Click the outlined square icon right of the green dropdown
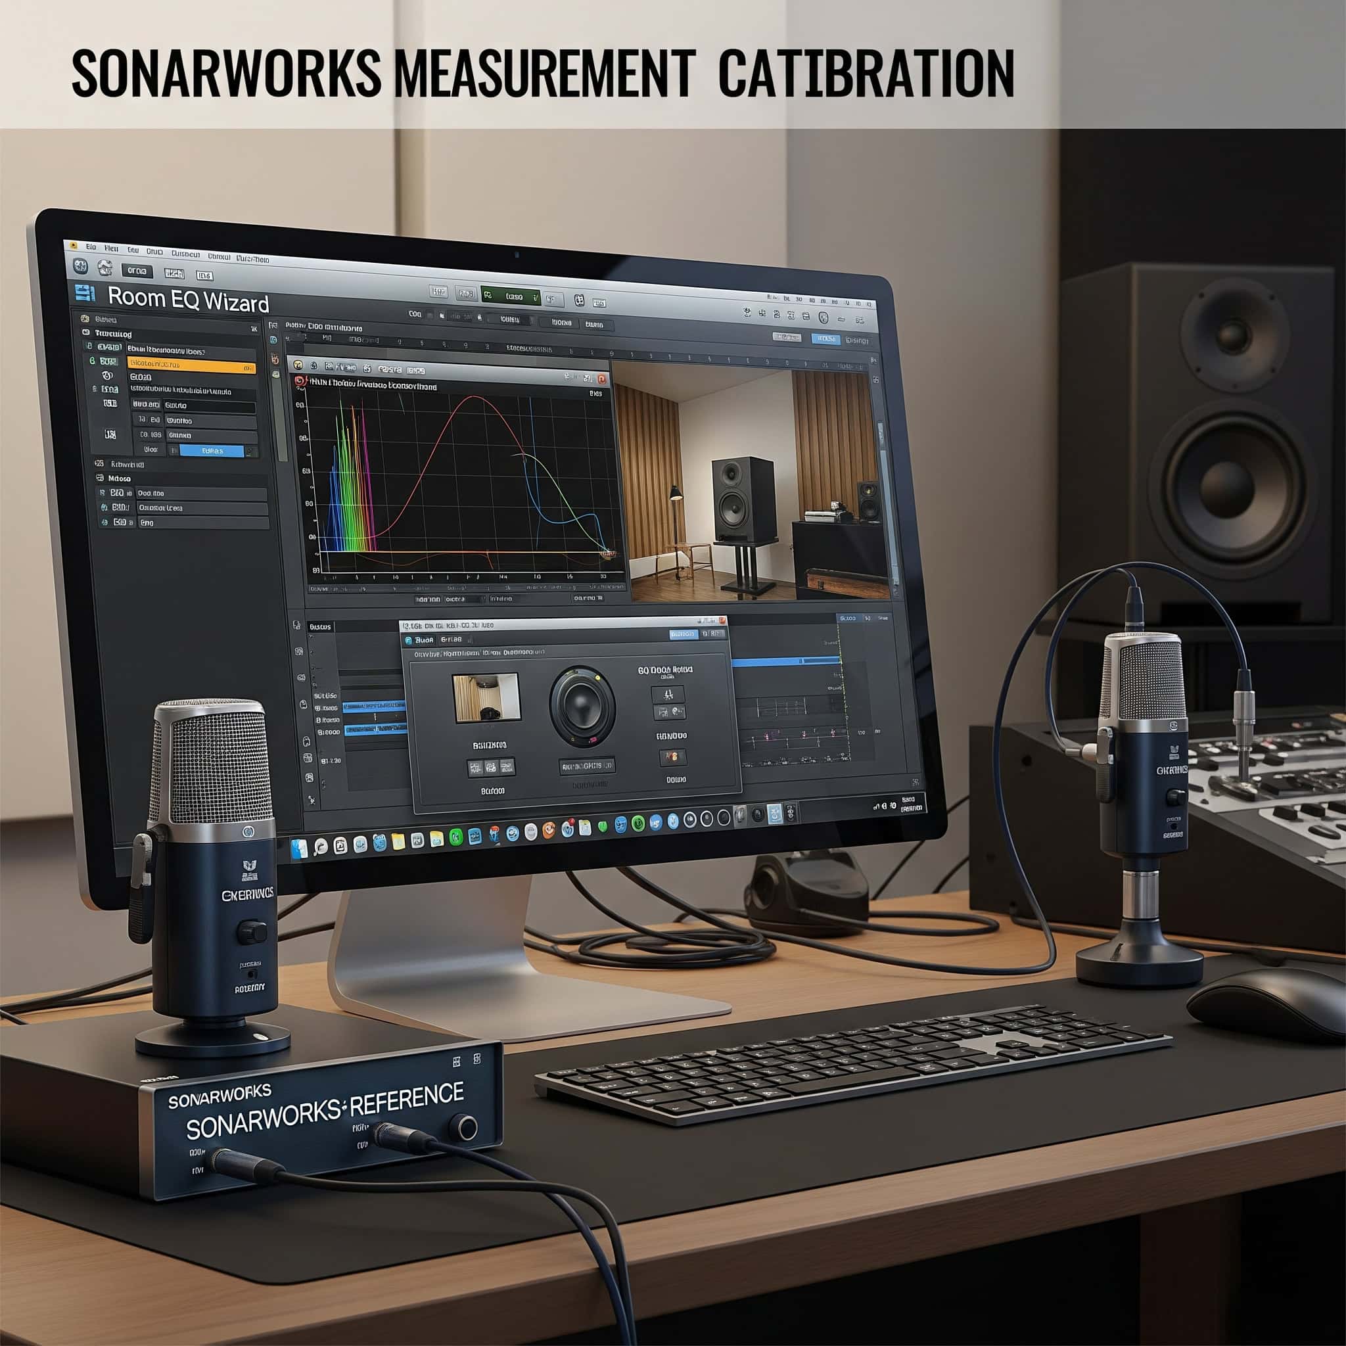1346x1346 pixels. [x=579, y=300]
